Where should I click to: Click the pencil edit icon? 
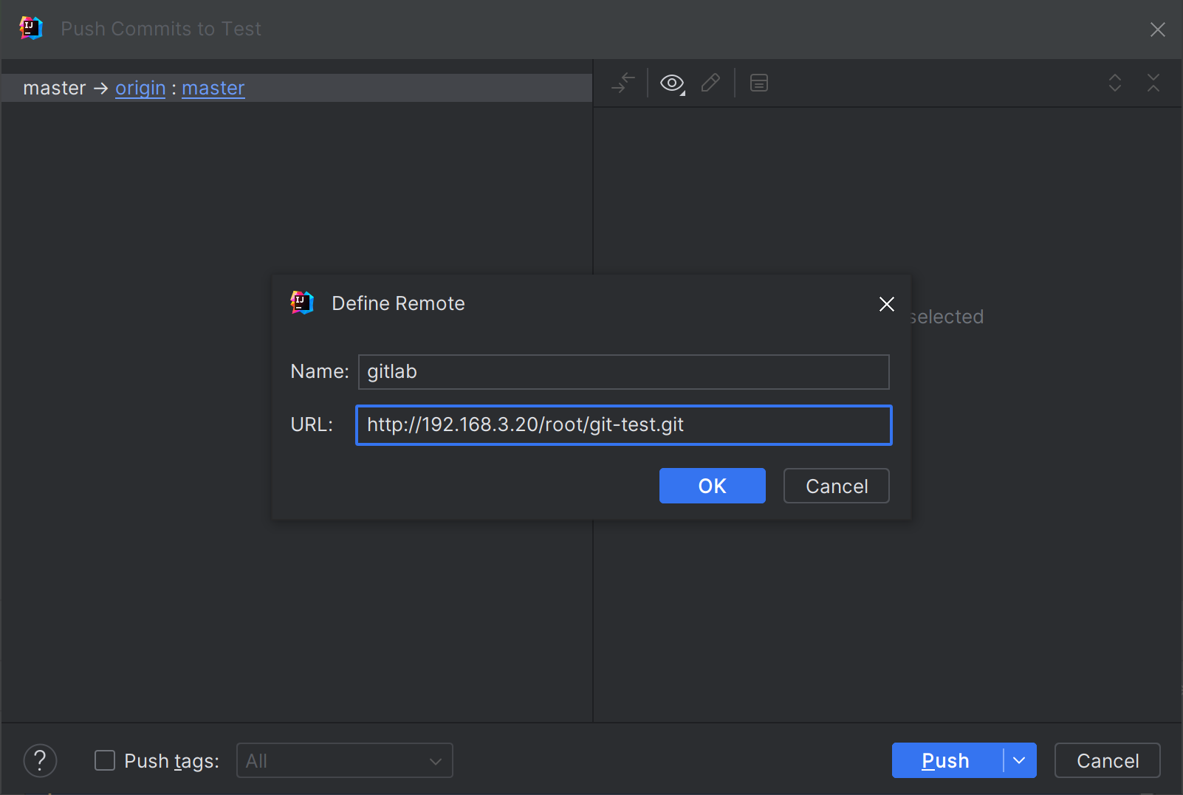[710, 83]
